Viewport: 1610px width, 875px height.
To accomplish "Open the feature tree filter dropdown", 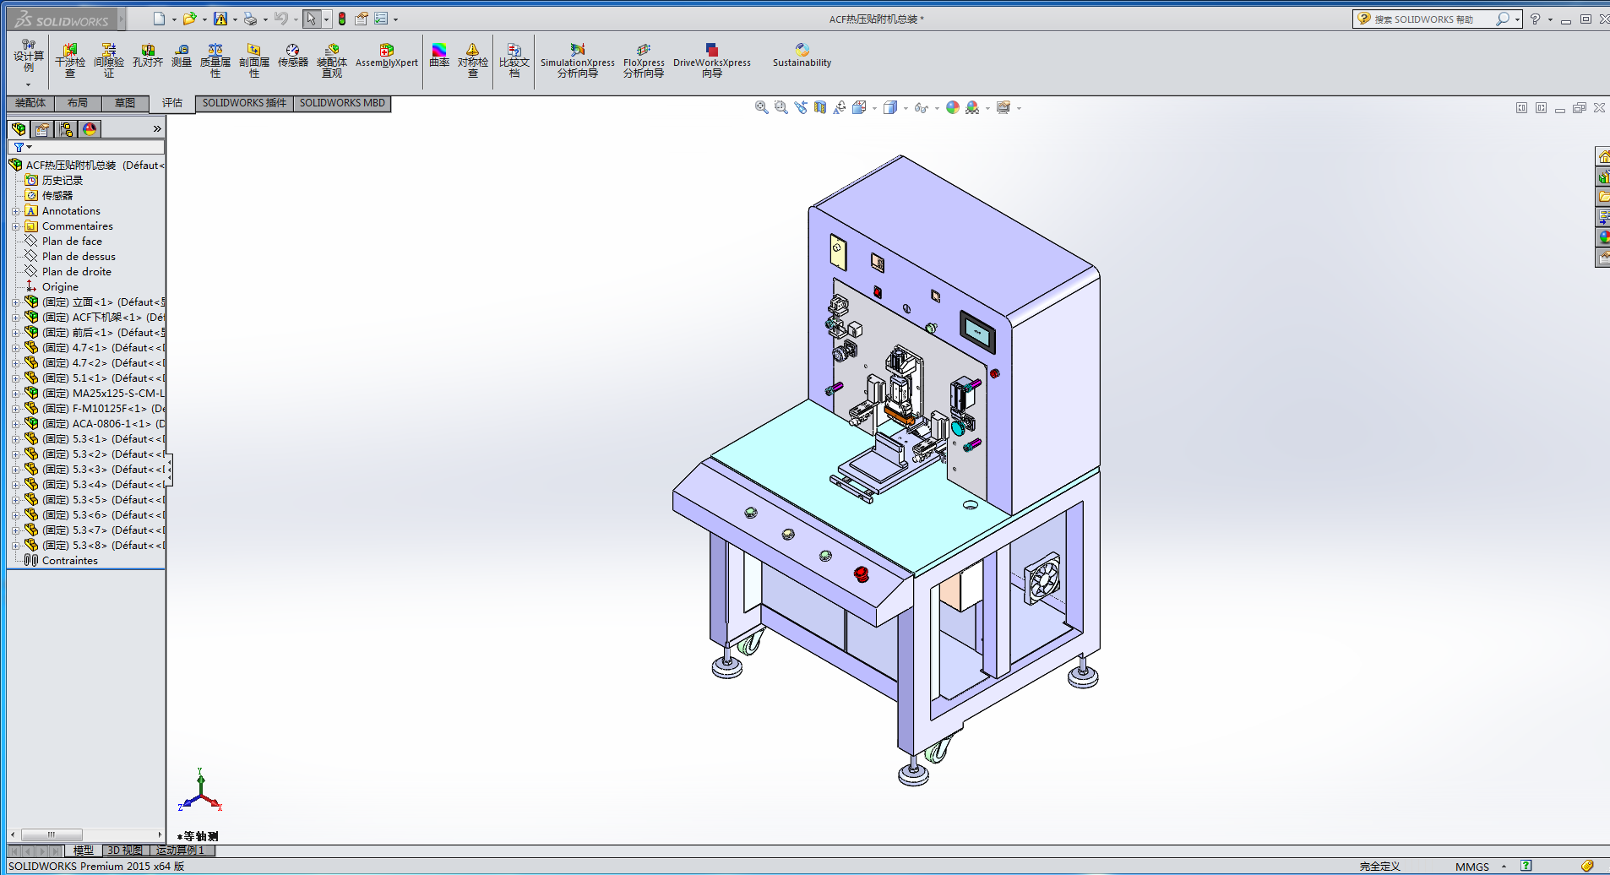I will pyautogui.click(x=23, y=147).
